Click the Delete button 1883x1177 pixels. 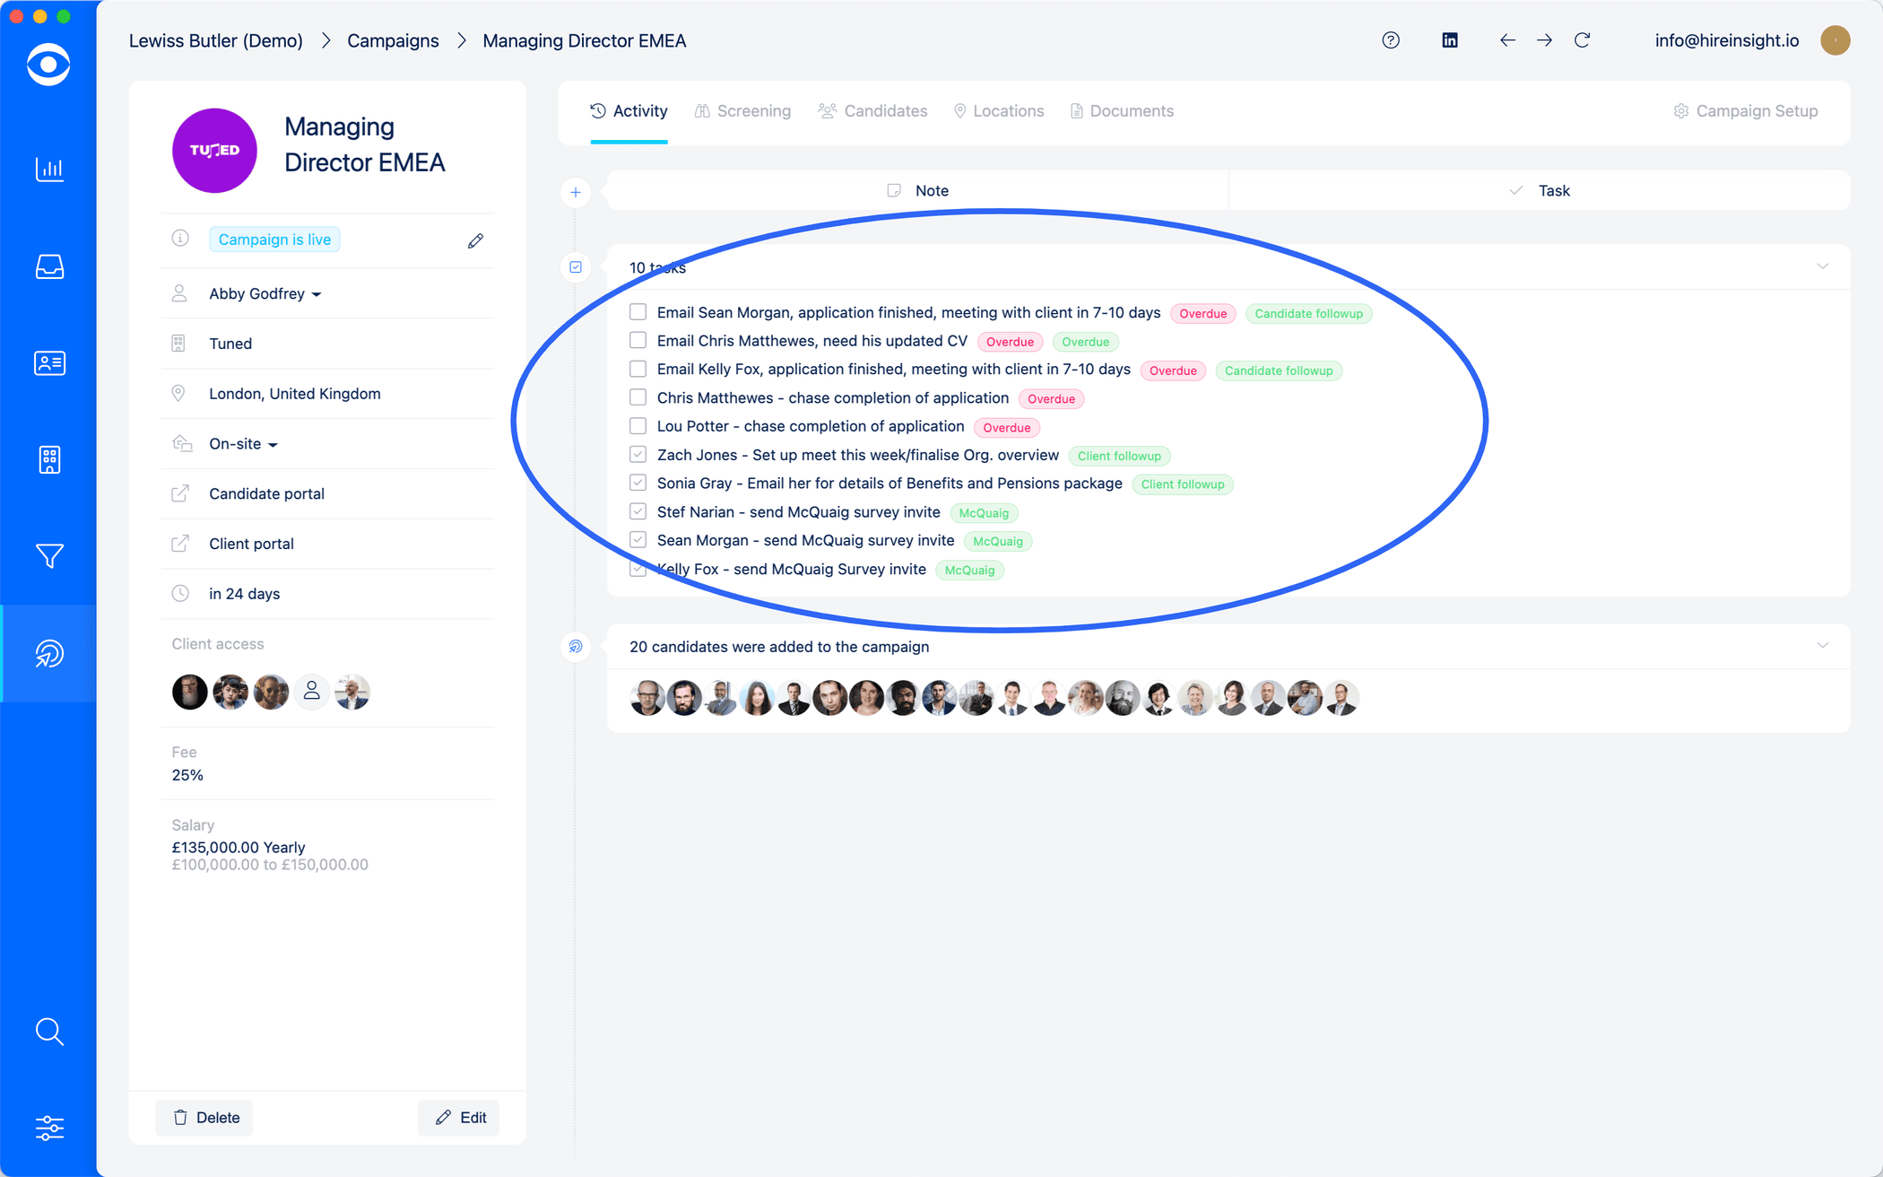click(x=205, y=1118)
